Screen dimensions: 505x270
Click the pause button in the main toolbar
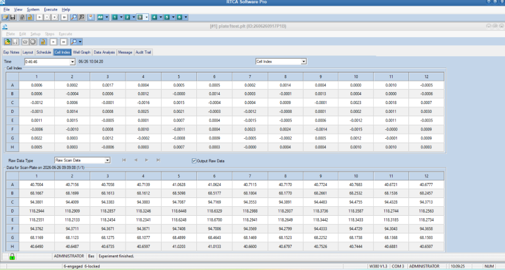coord(47,18)
